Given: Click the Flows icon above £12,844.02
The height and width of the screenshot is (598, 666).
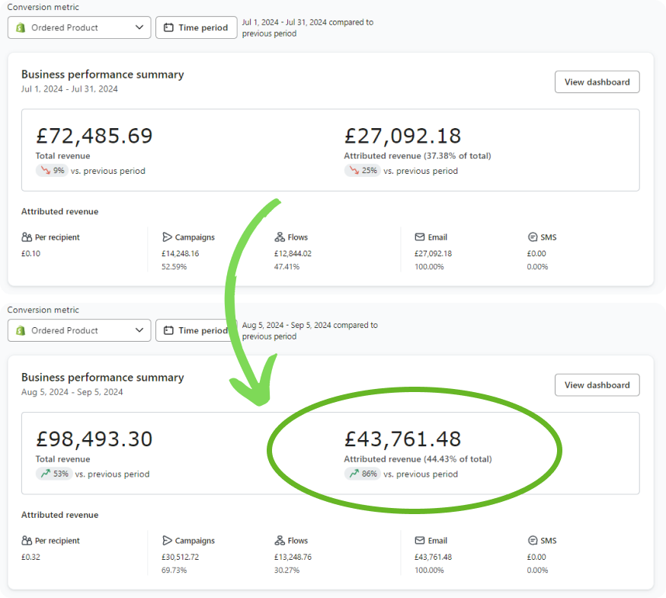Looking at the screenshot, I should (x=280, y=237).
